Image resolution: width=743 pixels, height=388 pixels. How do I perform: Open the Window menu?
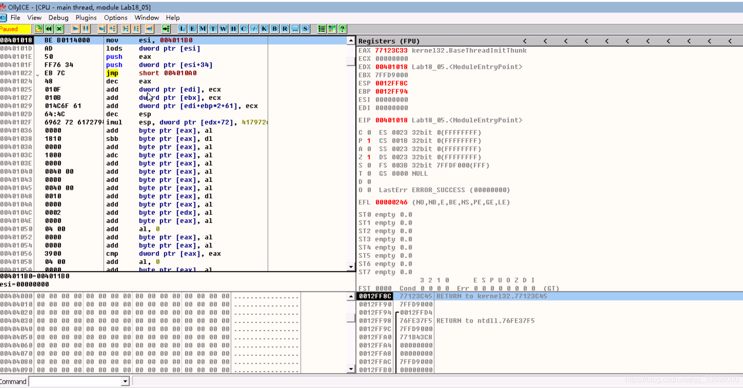(x=147, y=18)
